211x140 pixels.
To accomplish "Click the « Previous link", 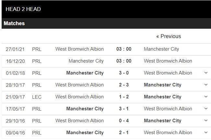I will pyautogui.click(x=169, y=36).
